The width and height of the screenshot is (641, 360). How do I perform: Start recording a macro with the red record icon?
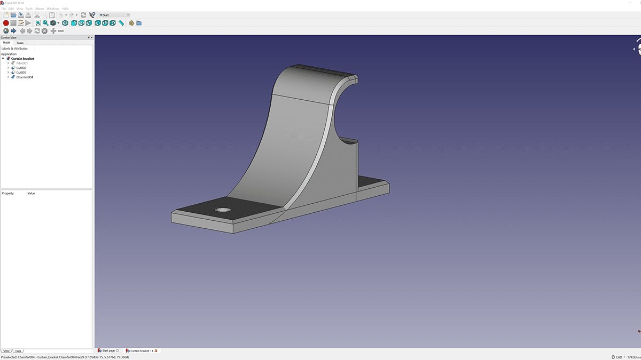pos(5,23)
